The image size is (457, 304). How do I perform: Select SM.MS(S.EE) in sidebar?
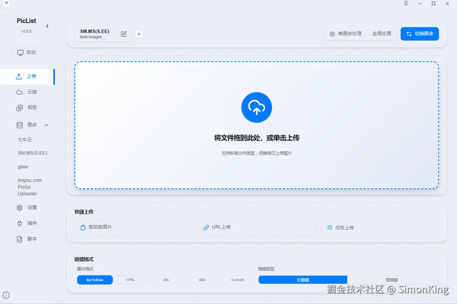point(32,153)
